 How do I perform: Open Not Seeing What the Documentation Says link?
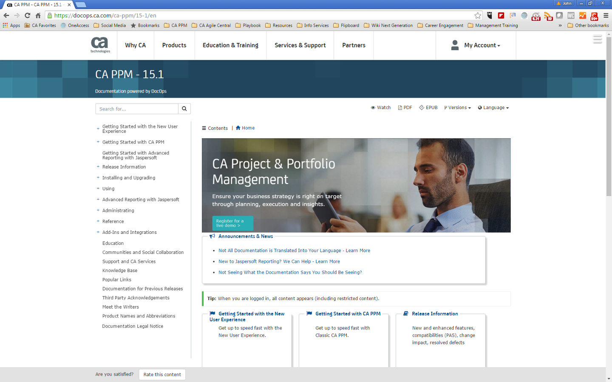290,272
